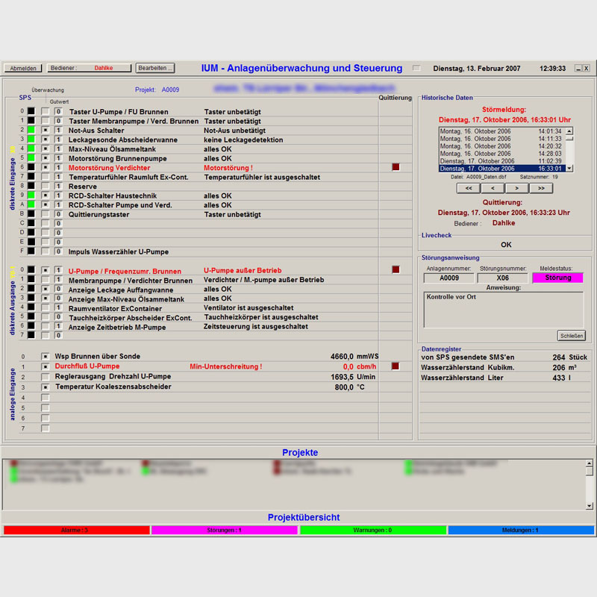Jump to first historical record with << button

[x=468, y=188]
